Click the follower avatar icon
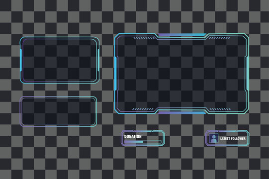Image resolution: width=269 pixels, height=179 pixels. click(x=214, y=138)
